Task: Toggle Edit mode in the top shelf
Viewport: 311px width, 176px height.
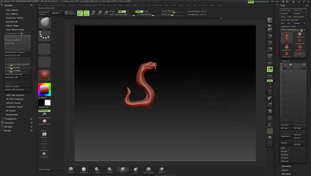Action: (x=80, y=13)
